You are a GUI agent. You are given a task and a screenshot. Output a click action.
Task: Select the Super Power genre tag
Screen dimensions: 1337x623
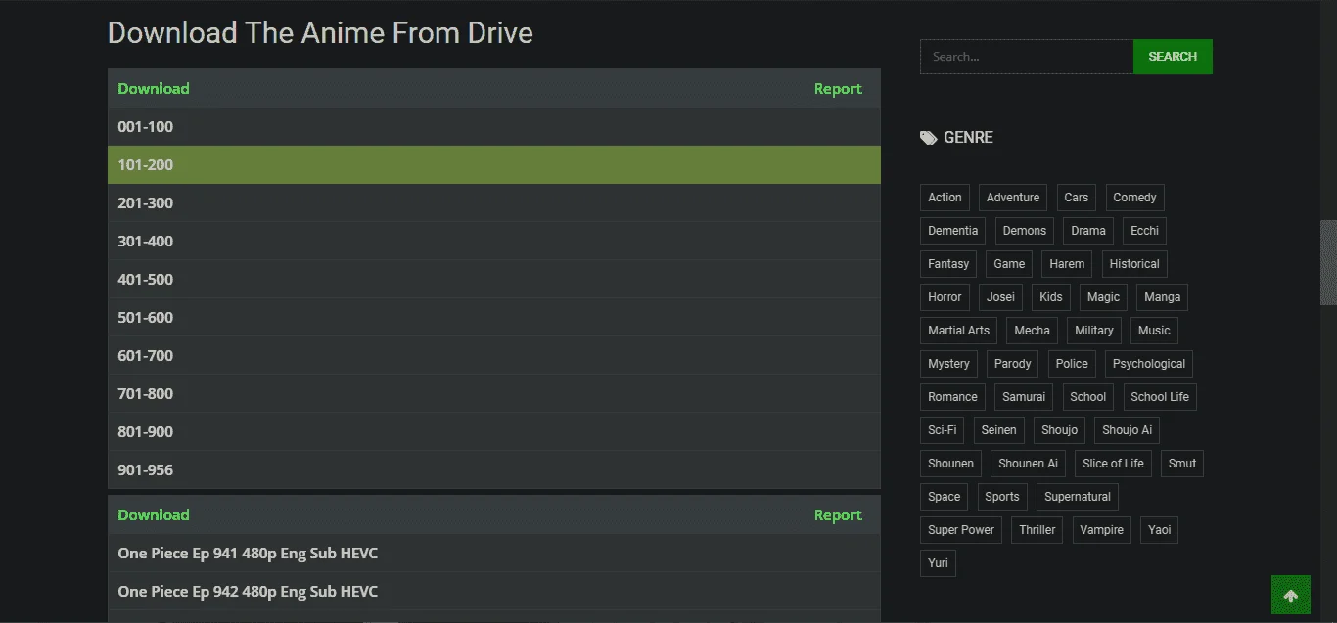(x=961, y=530)
